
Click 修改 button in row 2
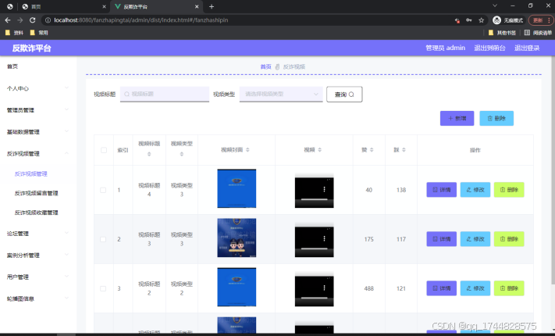click(x=475, y=239)
